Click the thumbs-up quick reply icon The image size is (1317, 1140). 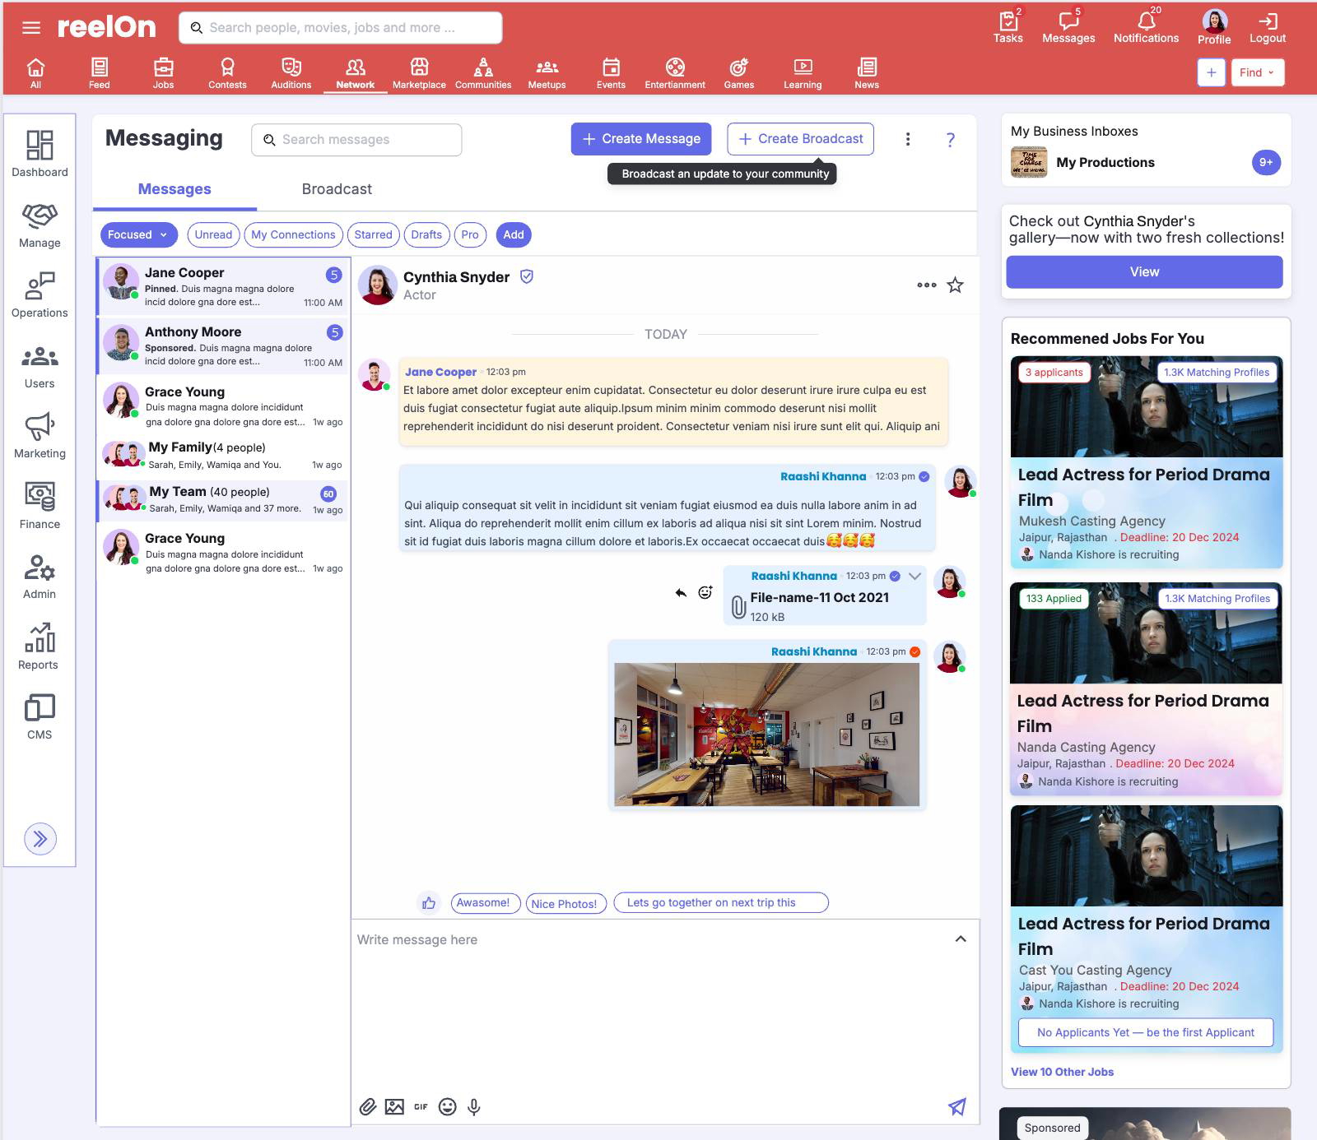point(429,903)
